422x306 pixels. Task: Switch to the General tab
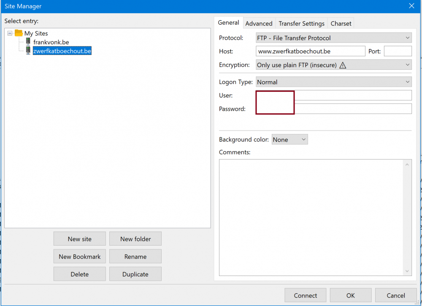click(x=228, y=23)
